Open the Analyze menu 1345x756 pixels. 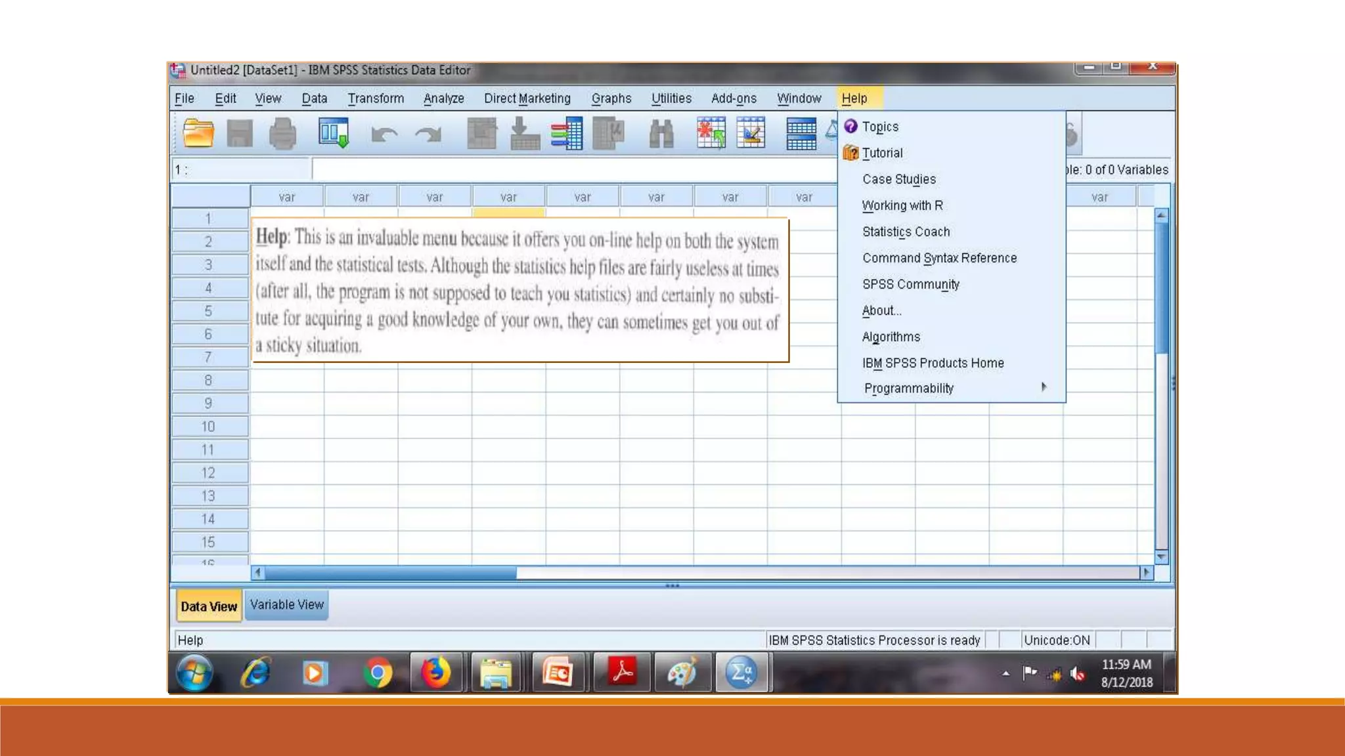click(443, 98)
